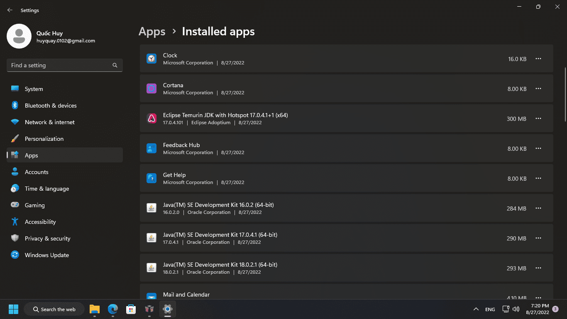
Task: Click the Find a setting search box
Action: point(60,65)
